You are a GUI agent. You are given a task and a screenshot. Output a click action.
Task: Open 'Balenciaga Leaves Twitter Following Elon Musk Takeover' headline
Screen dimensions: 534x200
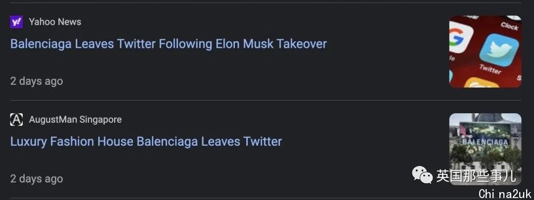(169, 44)
